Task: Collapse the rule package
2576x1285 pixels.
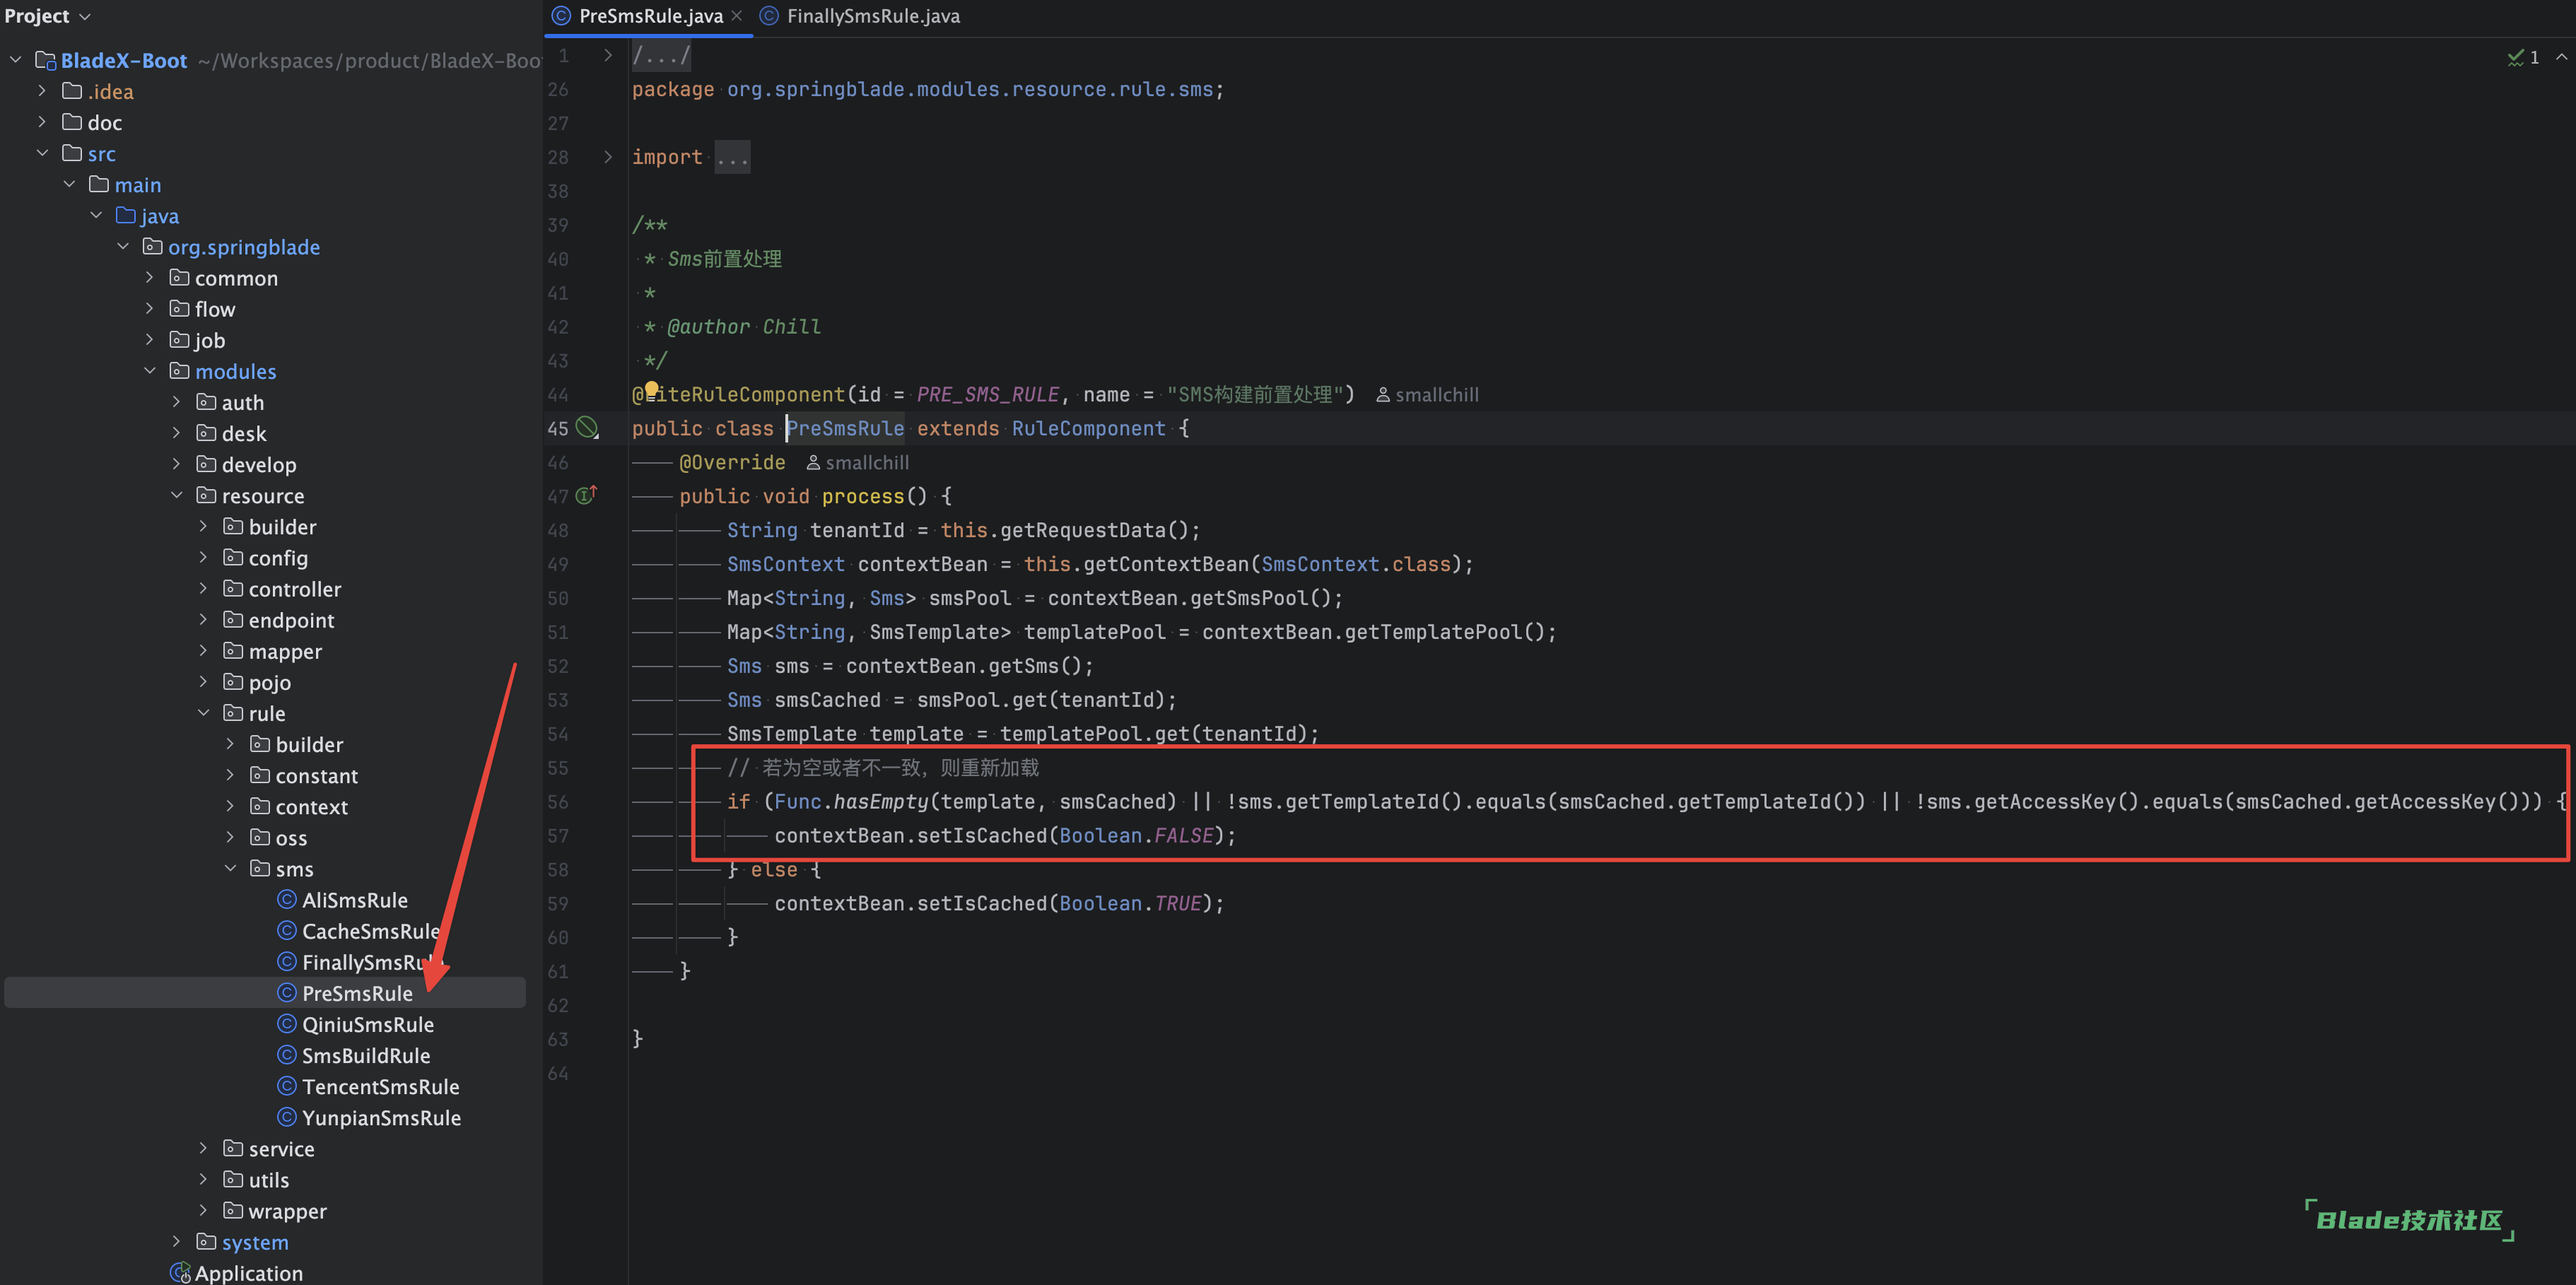Action: click(x=204, y=712)
